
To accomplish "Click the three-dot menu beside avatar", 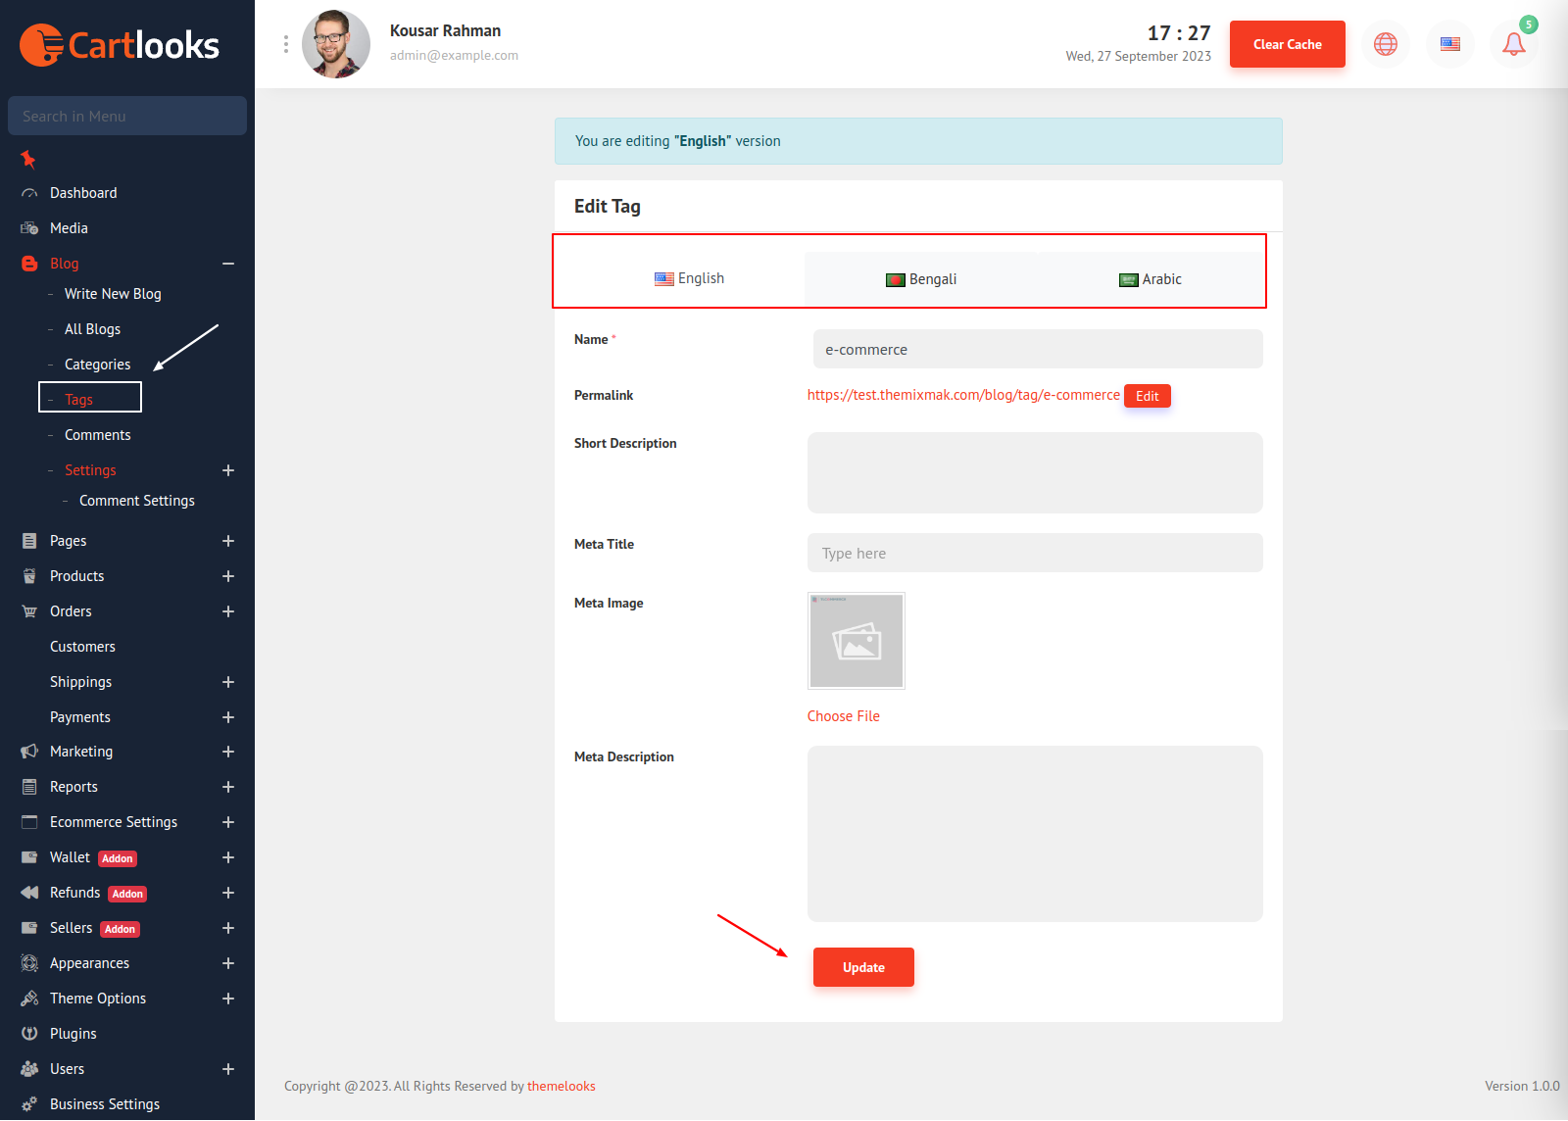I will pos(285,44).
